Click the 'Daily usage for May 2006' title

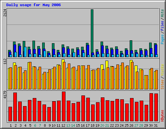point(33,5)
